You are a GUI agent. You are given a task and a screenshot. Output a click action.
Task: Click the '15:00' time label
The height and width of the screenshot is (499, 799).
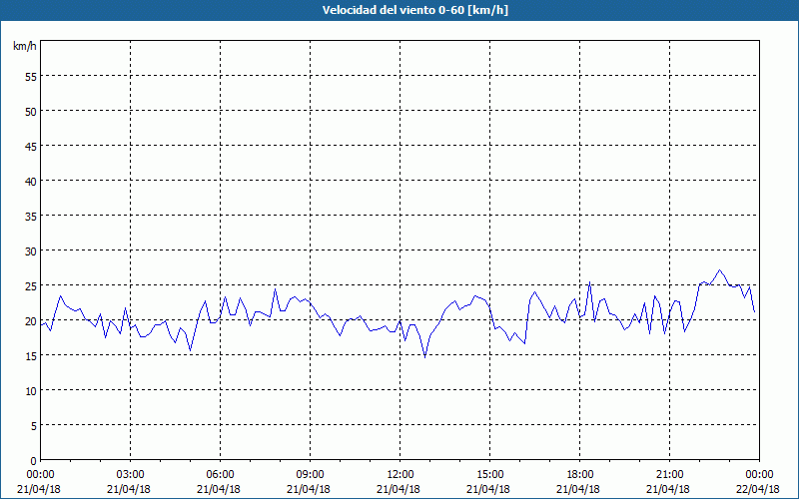[x=490, y=475]
